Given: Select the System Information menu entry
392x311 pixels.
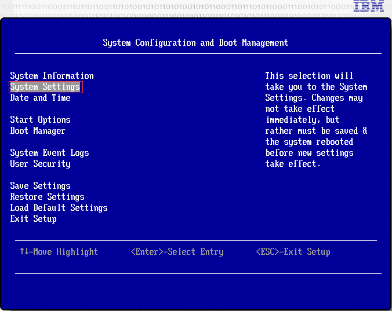Looking at the screenshot, I should coord(52,76).
